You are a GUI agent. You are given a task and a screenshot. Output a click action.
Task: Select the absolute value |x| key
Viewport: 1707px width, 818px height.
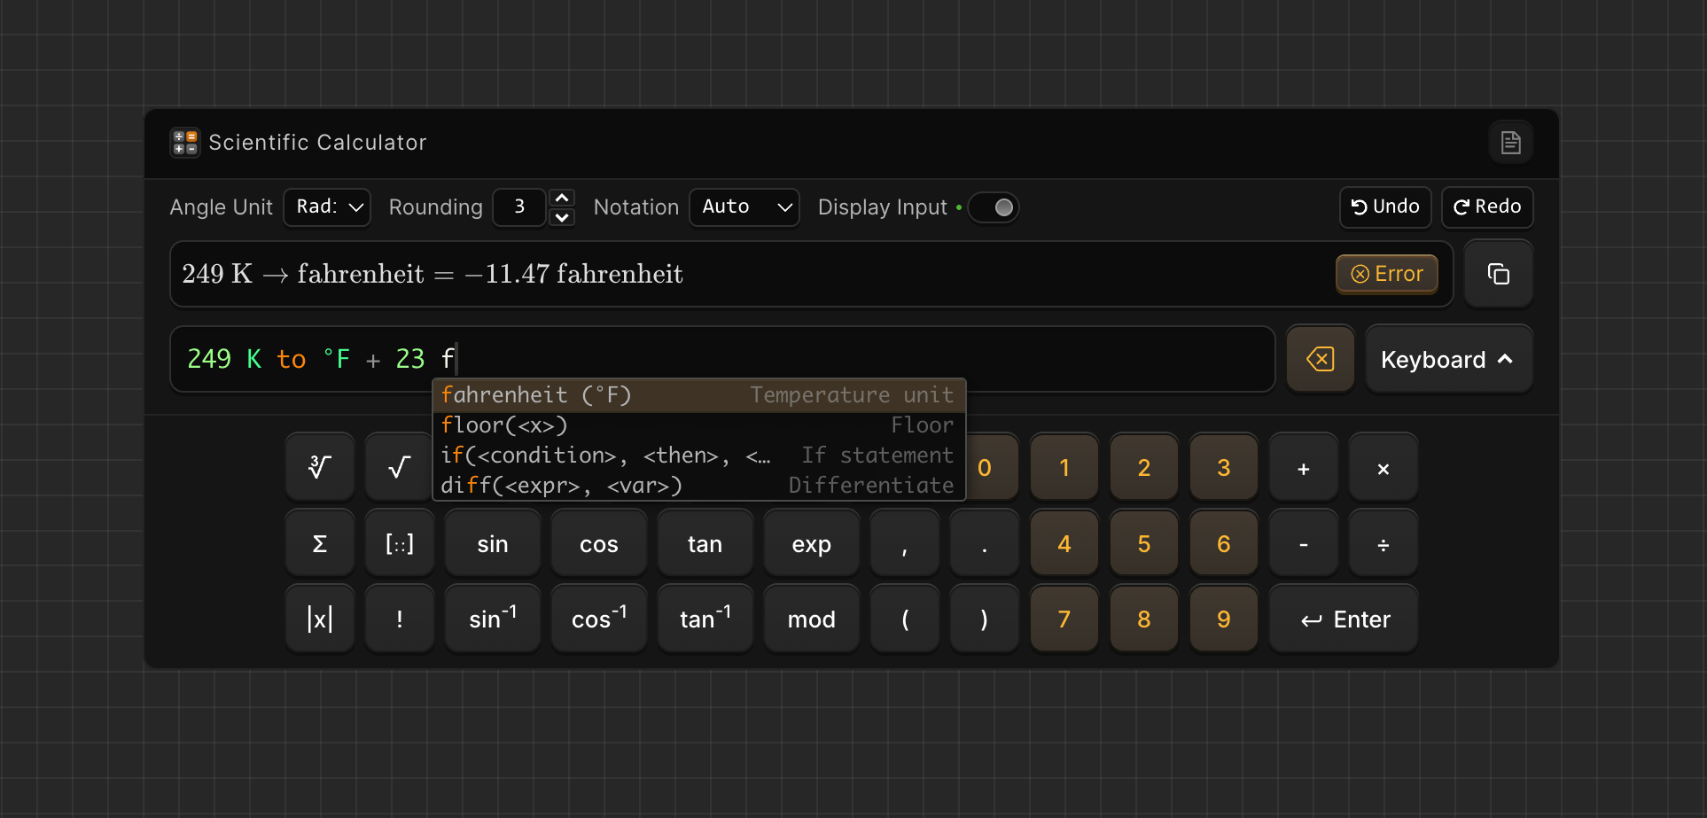[x=319, y=618]
